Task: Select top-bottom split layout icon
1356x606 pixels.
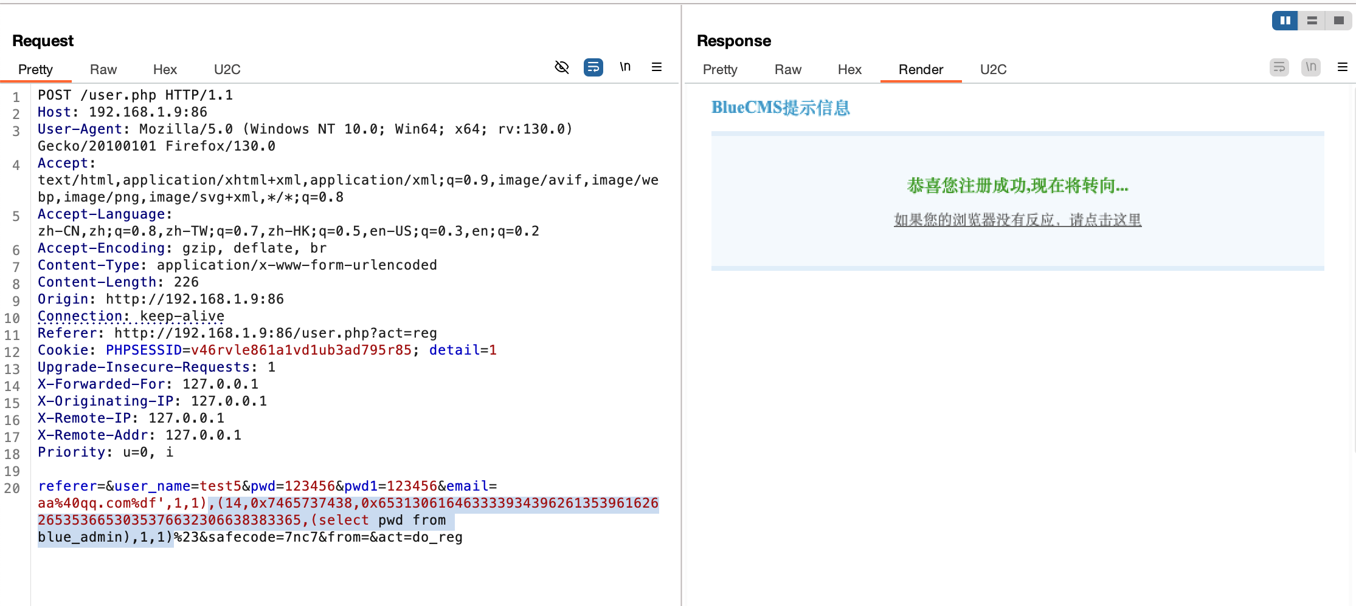Action: pyautogui.click(x=1312, y=21)
